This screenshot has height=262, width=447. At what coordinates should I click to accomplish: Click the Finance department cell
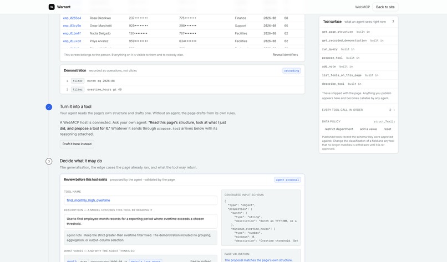tap(240, 18)
